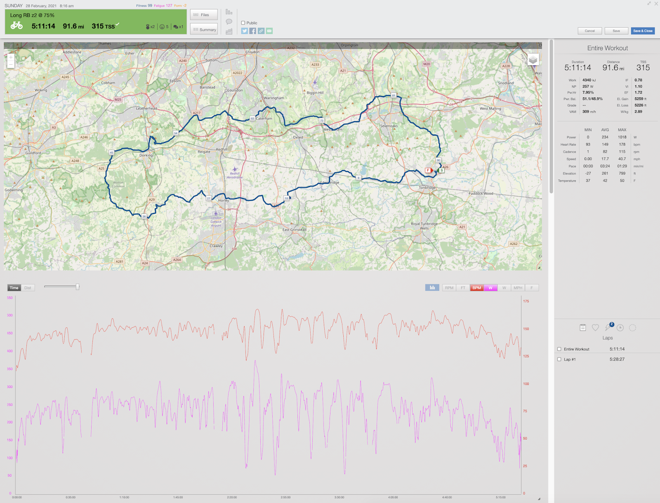Open the comments speech bubble icon
This screenshot has height=503, width=660.
[229, 21]
